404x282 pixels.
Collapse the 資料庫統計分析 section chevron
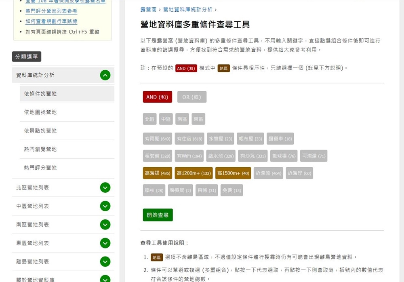(x=105, y=75)
